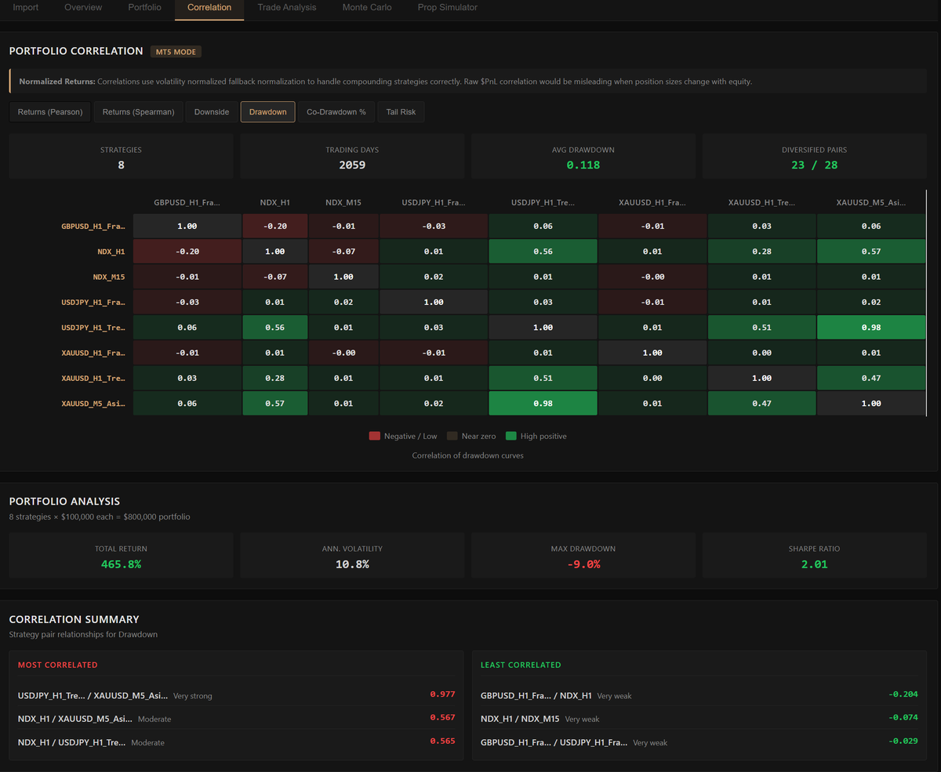Click the Drawdown mode button

[x=267, y=111]
